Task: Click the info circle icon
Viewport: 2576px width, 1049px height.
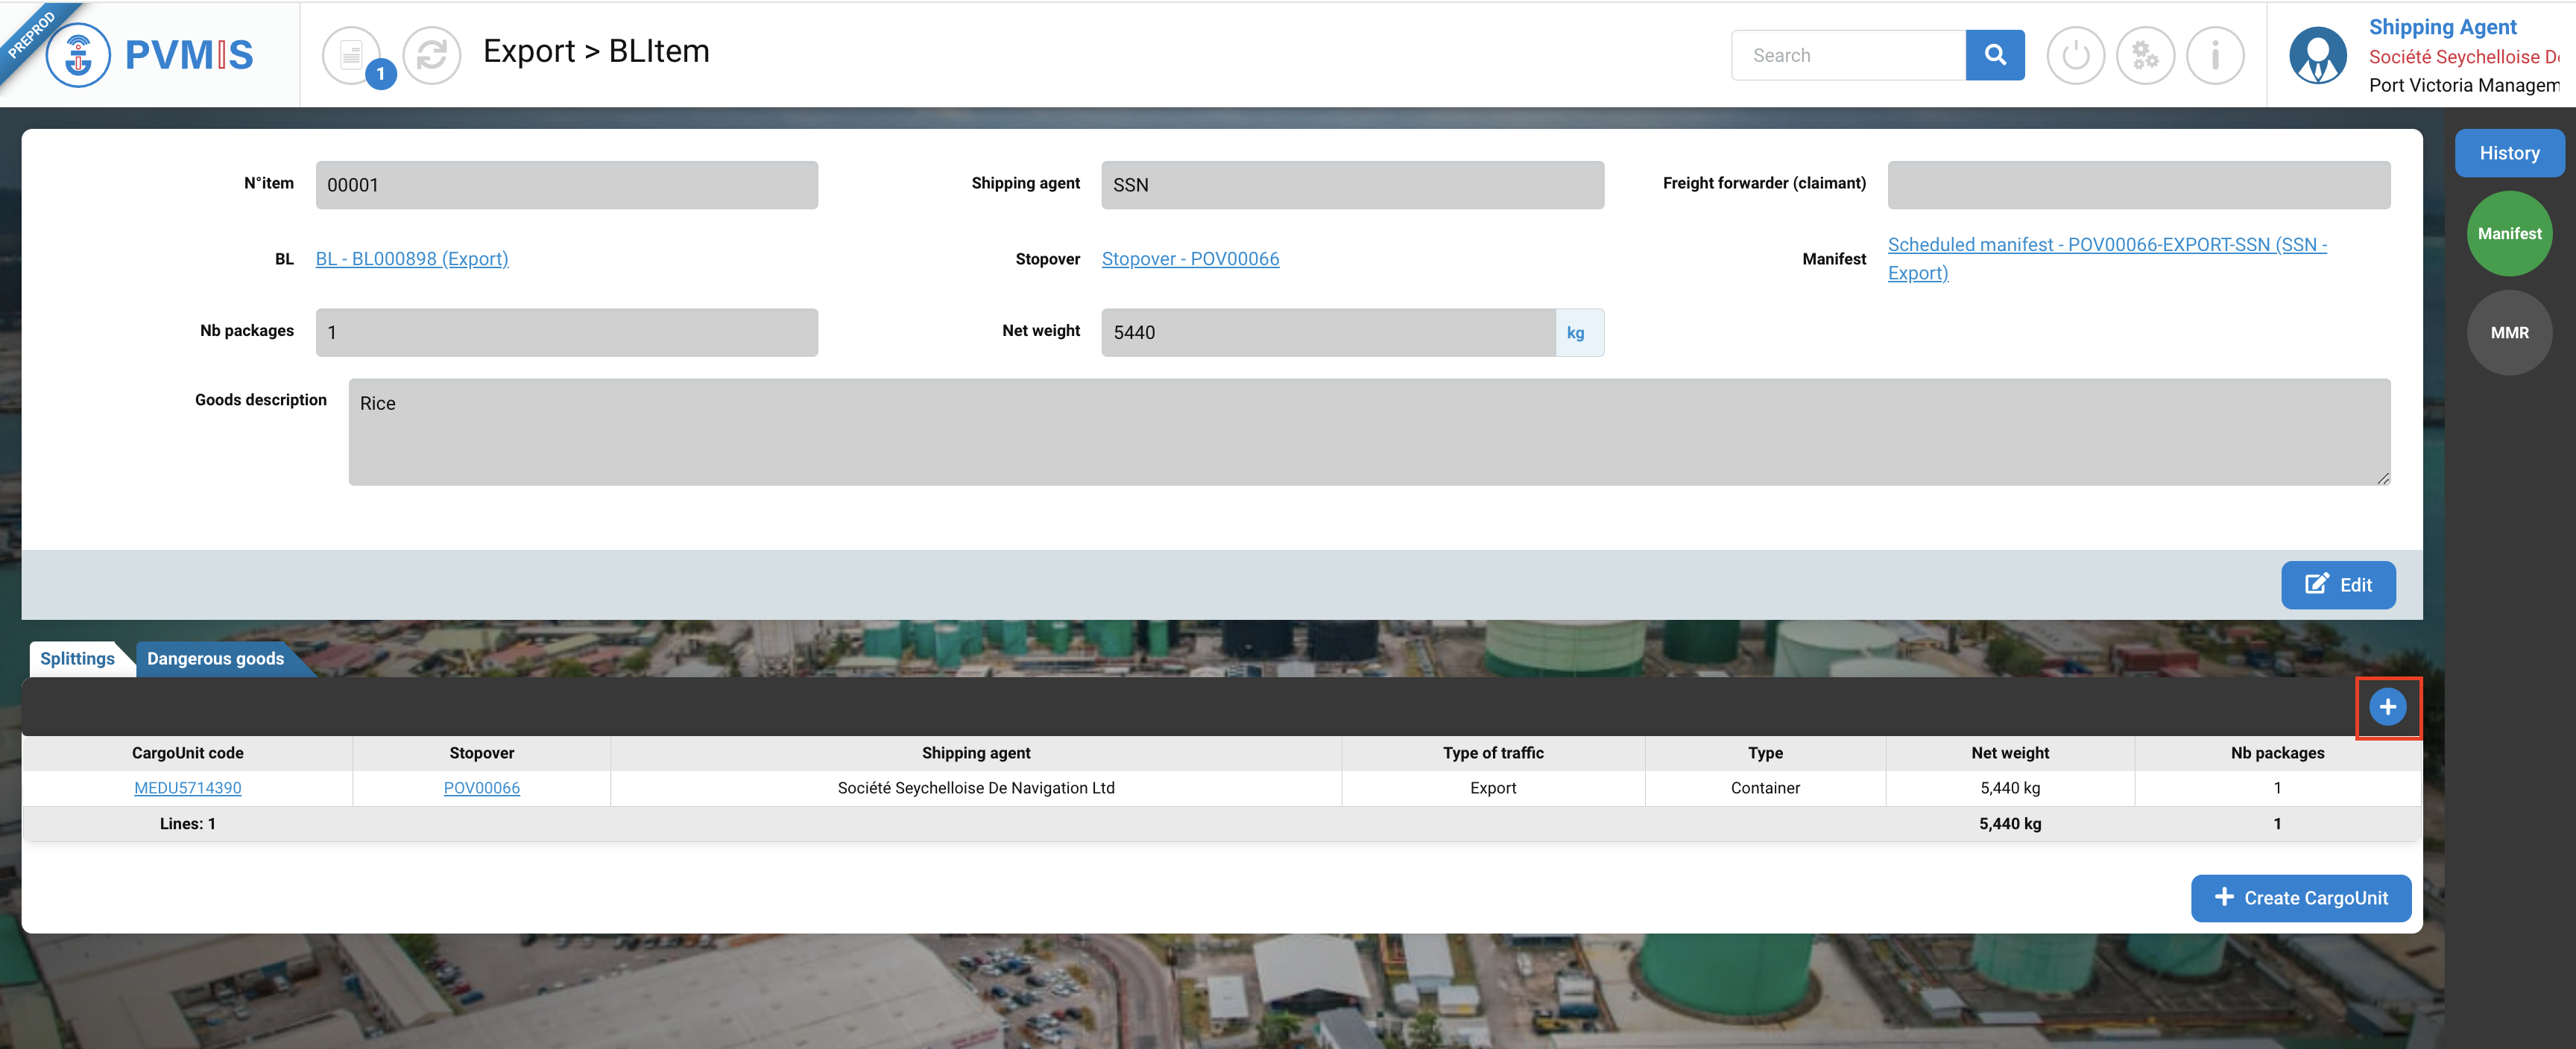Action: (x=2215, y=55)
